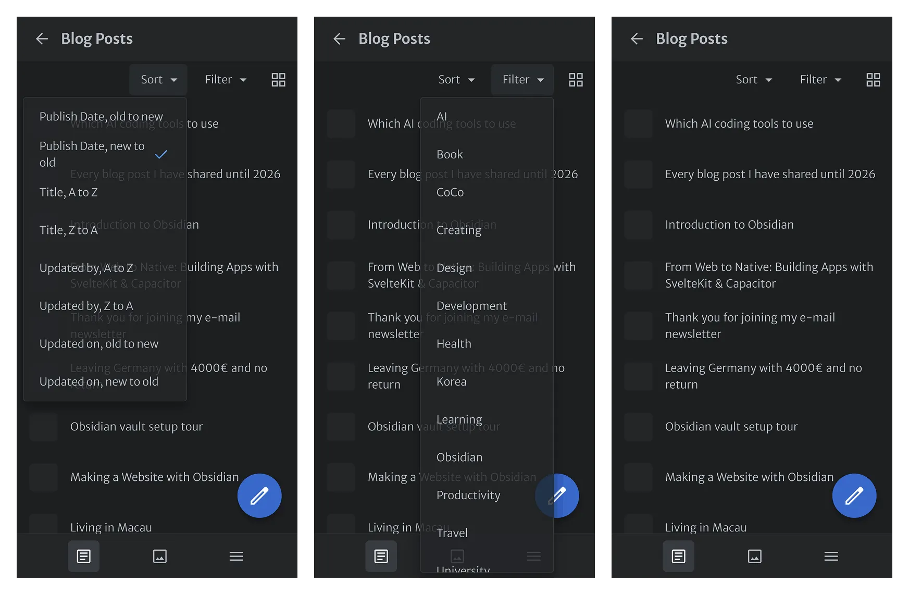
Task: Select checkbox for 'Obsidian vault setup tour' left screen
Action: 43,427
